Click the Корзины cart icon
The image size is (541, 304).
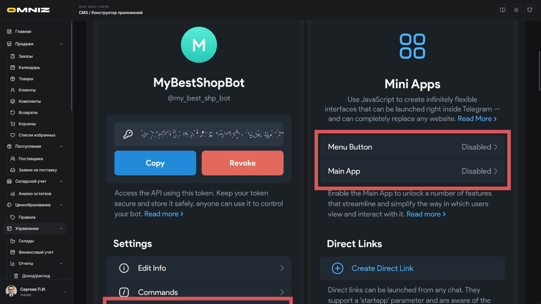click(13, 124)
